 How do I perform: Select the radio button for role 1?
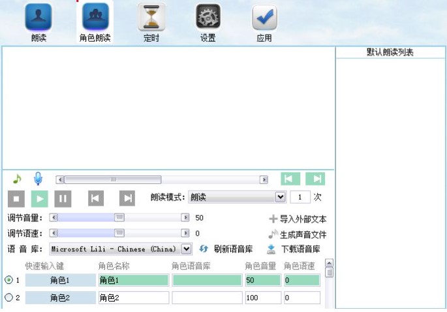pos(8,280)
